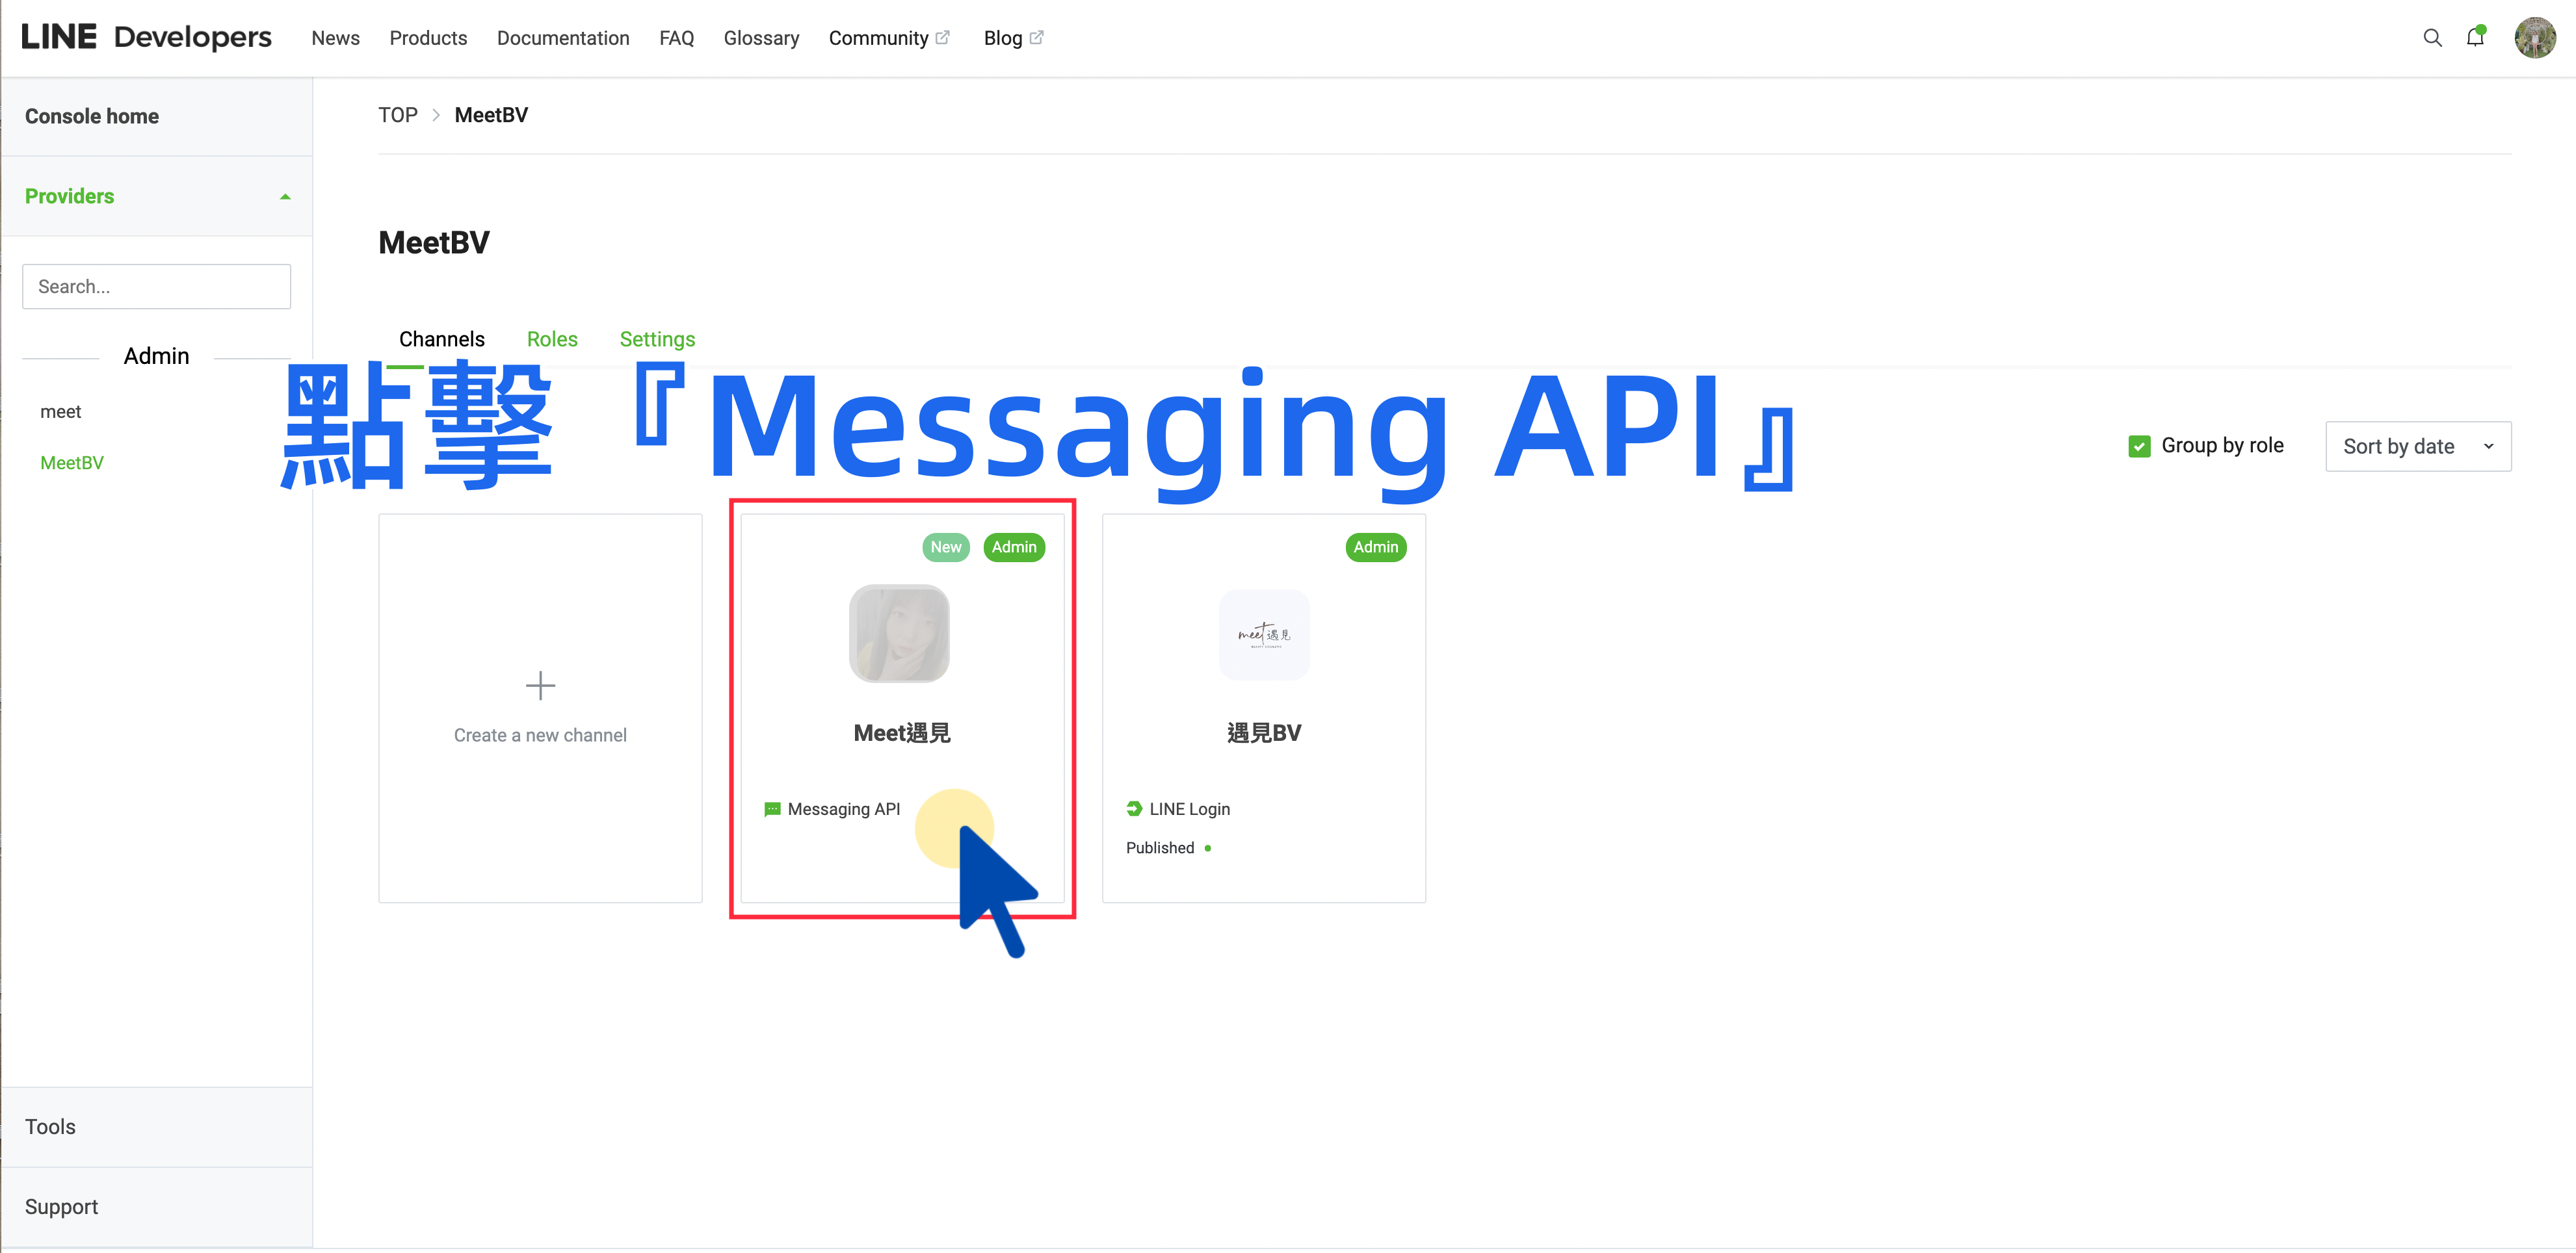Open the Meet遇見 channel title

tap(902, 734)
